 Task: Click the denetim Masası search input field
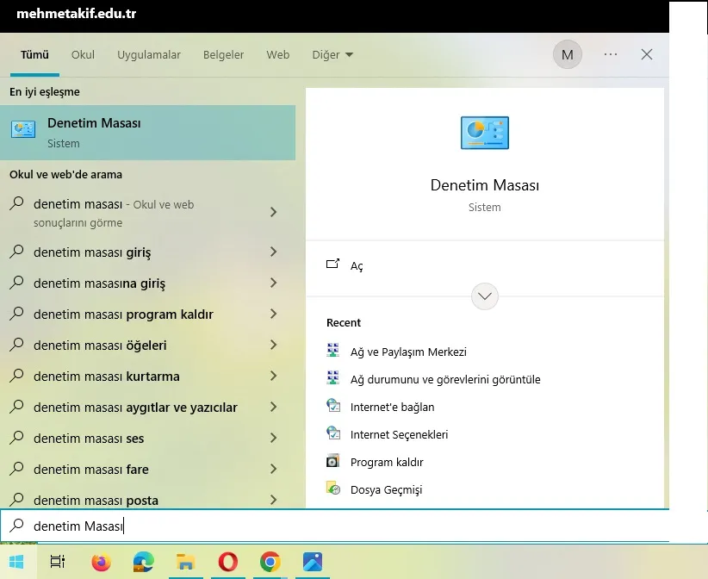click(x=334, y=526)
